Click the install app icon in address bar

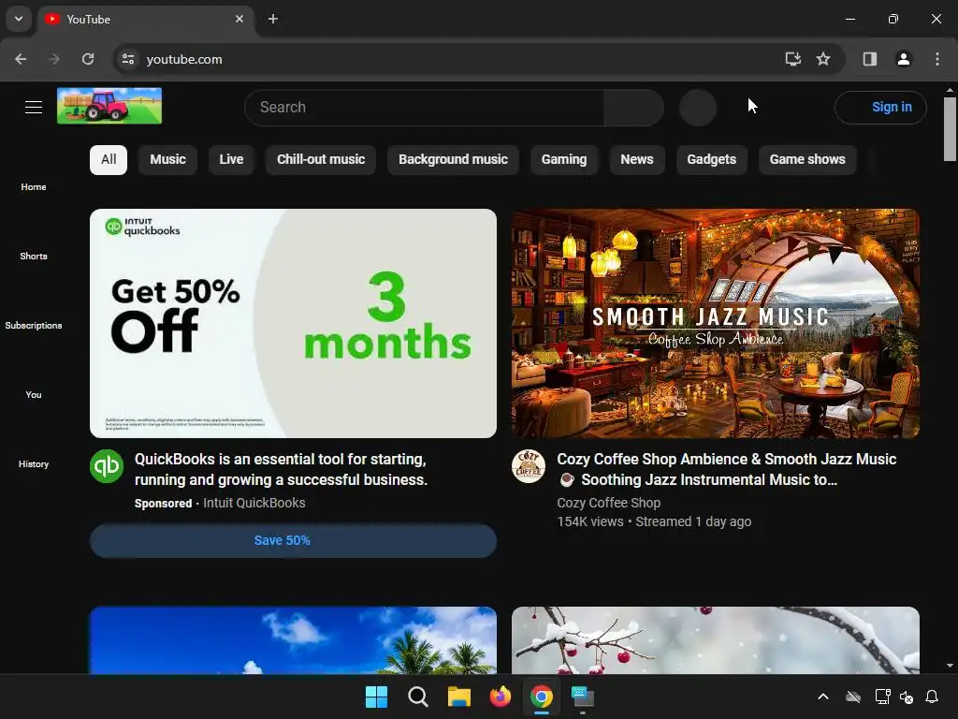click(x=792, y=59)
